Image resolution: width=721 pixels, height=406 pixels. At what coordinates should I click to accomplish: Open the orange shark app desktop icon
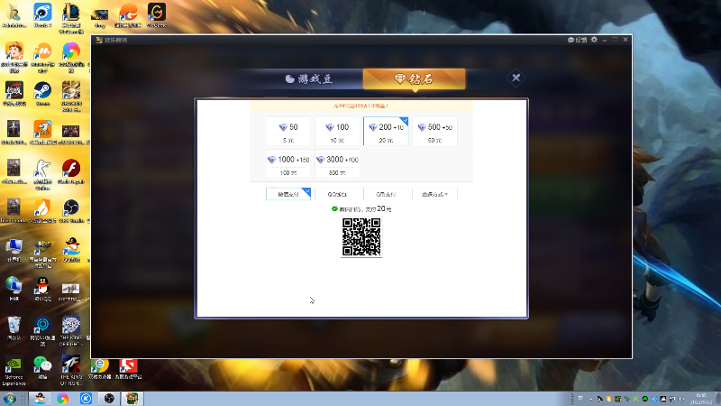pyautogui.click(x=42, y=133)
